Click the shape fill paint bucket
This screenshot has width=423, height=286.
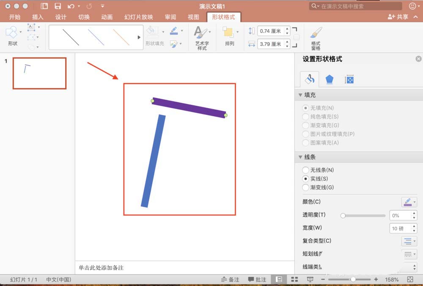(x=152, y=31)
